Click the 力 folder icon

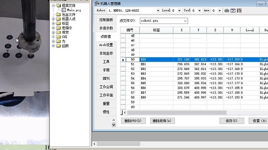point(59,41)
